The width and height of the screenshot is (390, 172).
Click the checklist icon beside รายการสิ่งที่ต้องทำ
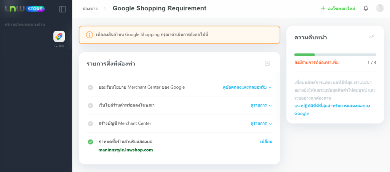click(267, 63)
